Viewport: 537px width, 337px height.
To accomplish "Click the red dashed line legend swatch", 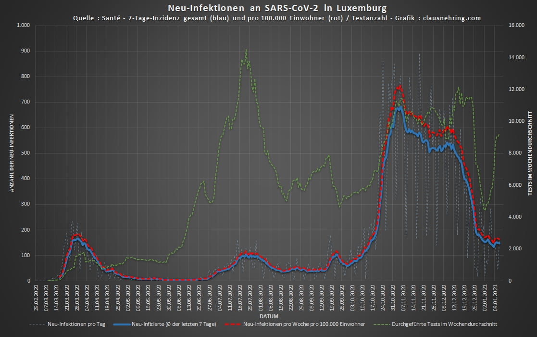I will [x=229, y=324].
